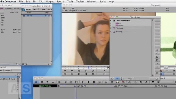This screenshot has width=176, height=99.
Task: Expand the Curves parameter group
Action: pos(111,26)
